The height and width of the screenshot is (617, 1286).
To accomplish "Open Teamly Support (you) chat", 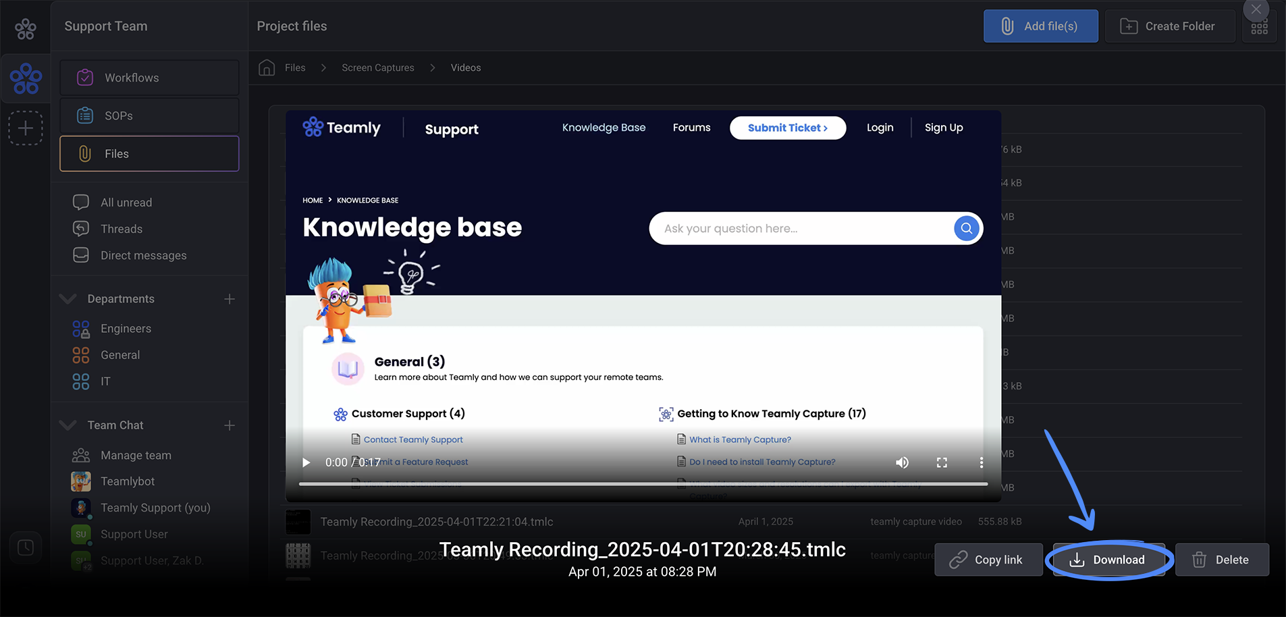I will (155, 508).
